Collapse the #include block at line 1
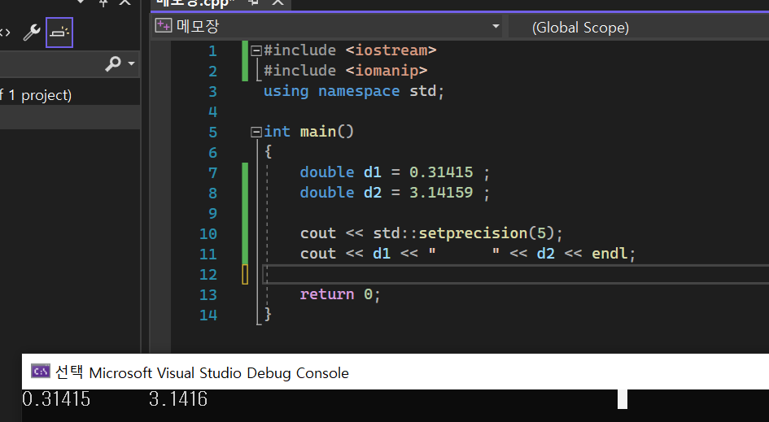769x422 pixels. (x=256, y=50)
